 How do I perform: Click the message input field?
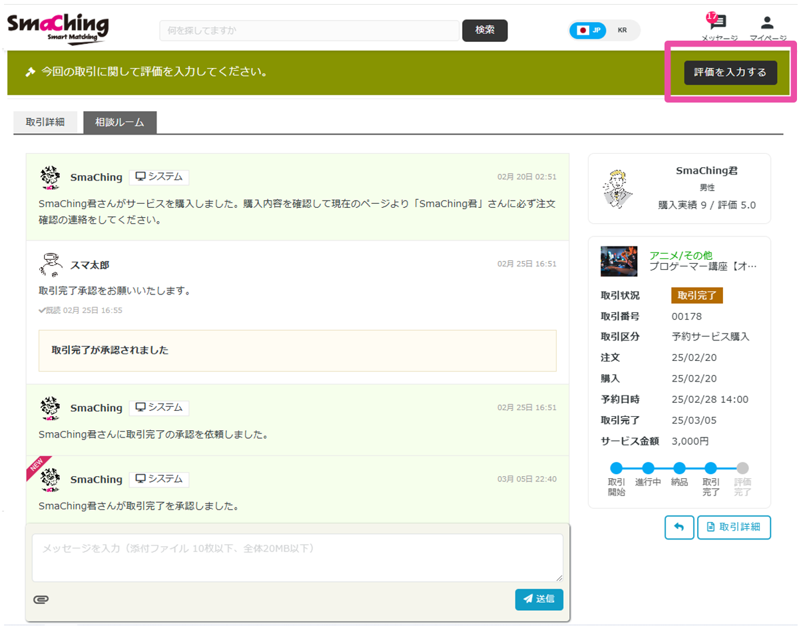pyautogui.click(x=298, y=557)
